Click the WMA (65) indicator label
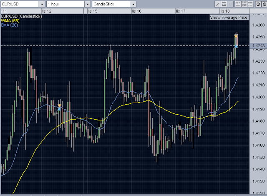The height and width of the screenshot is (196, 267). pos(10,21)
